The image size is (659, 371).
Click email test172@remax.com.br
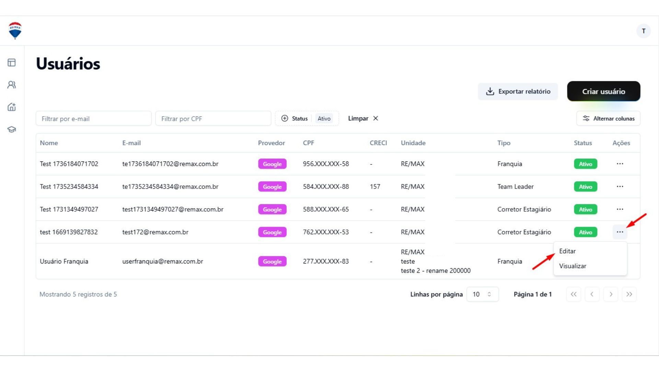pos(155,232)
